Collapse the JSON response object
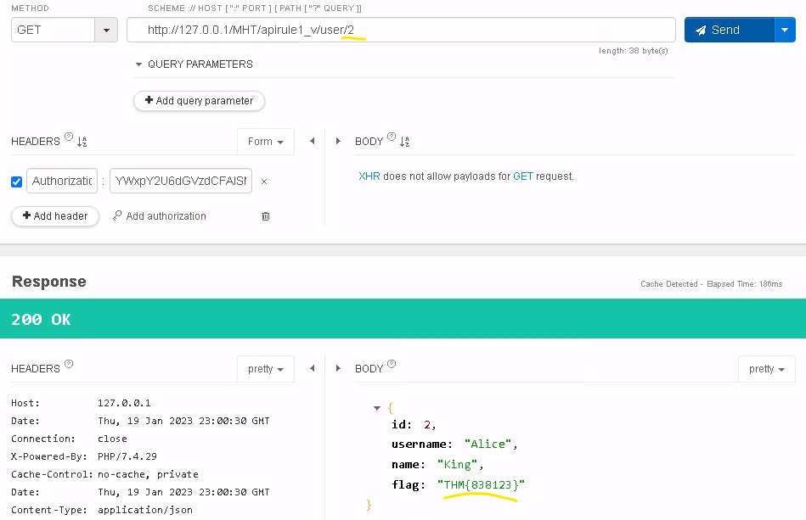 point(376,408)
